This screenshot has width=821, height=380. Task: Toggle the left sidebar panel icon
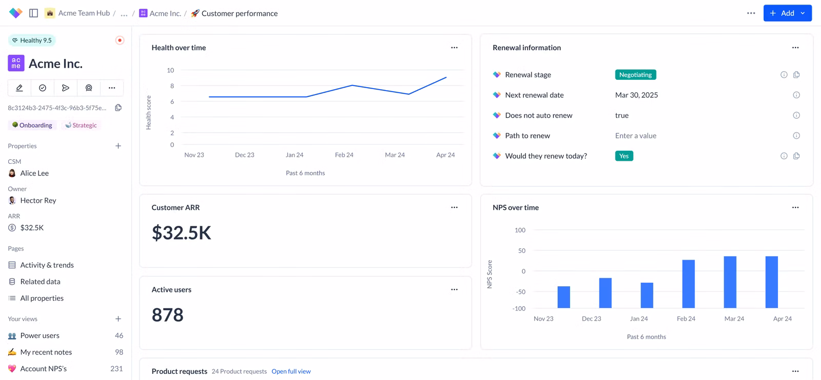33,13
